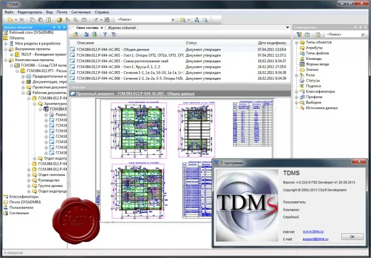The height and width of the screenshot is (258, 371).
Task: Select the Типы файлов item
Action: click(x=317, y=53)
